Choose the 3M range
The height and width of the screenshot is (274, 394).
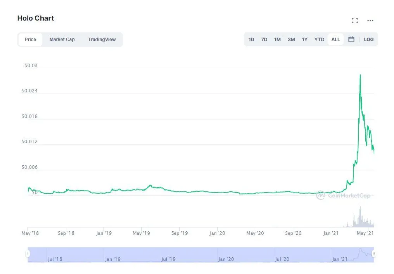pos(291,39)
